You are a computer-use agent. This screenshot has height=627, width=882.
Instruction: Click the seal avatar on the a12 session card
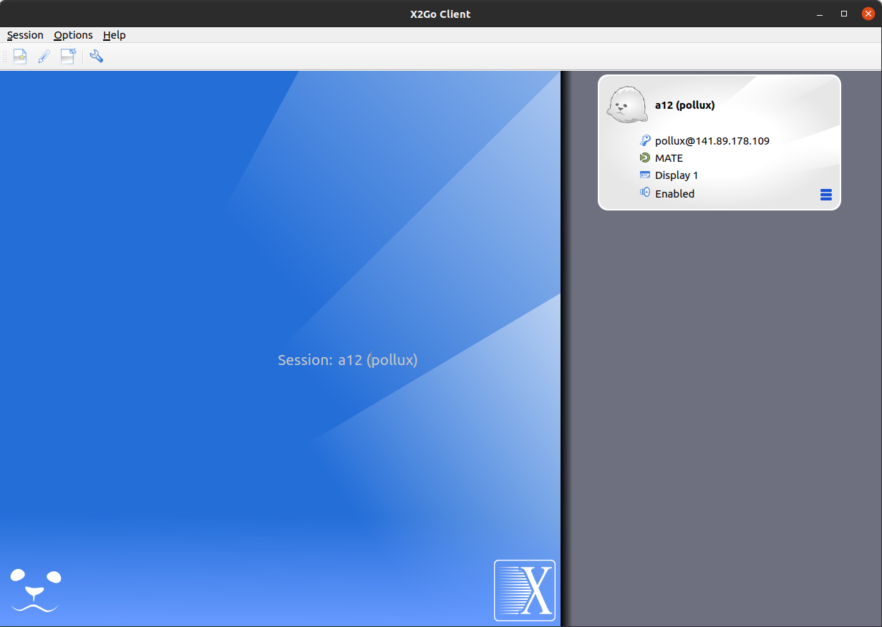coord(627,104)
